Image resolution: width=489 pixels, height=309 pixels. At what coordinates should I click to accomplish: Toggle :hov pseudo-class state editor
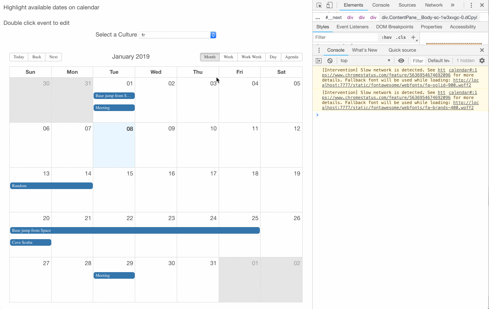pos(386,37)
